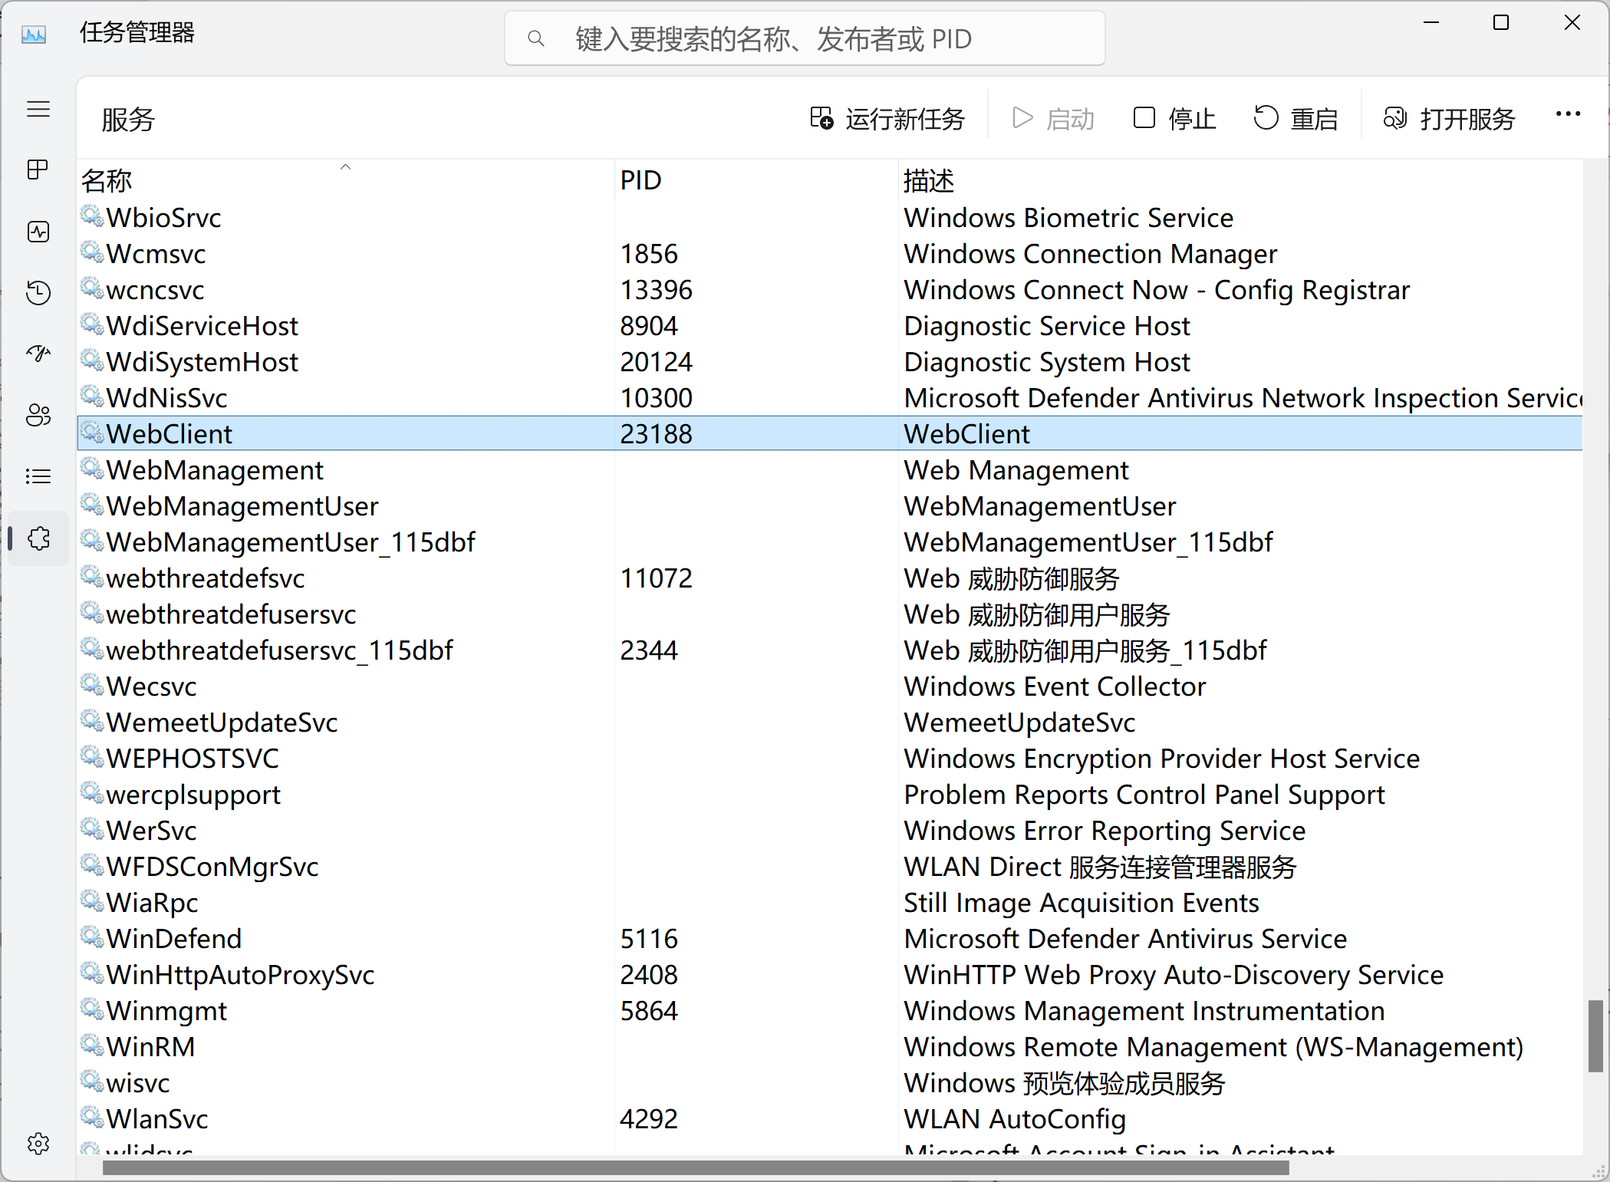Click the performance graph sidebar icon
The height and width of the screenshot is (1182, 1610).
38,231
